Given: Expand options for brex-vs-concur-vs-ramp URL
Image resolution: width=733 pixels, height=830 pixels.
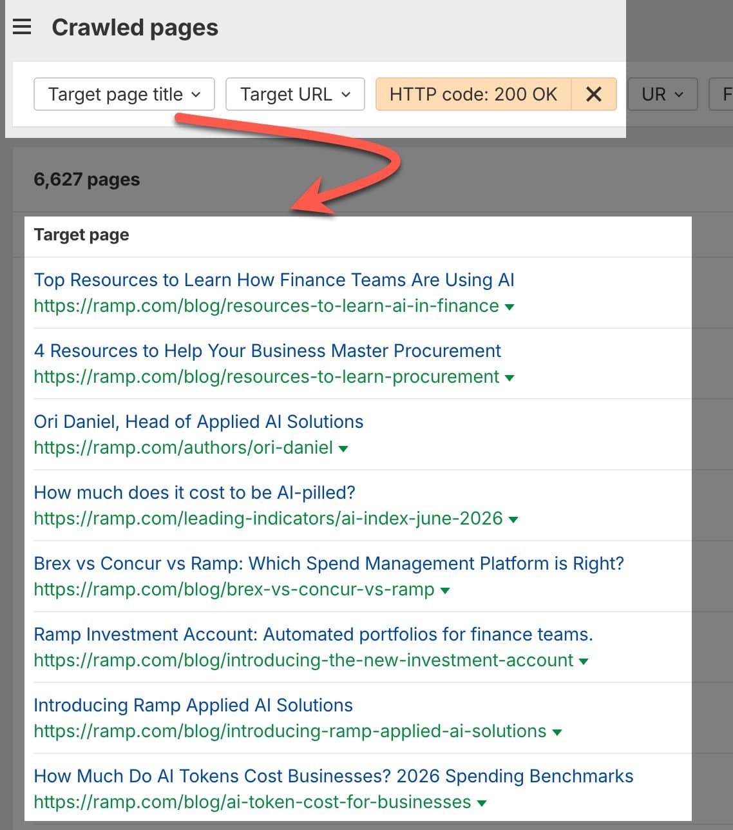Looking at the screenshot, I should [x=444, y=590].
